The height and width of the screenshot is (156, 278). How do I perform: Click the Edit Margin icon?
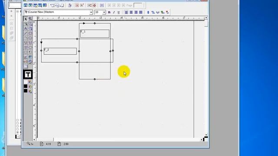(x=69, y=6)
